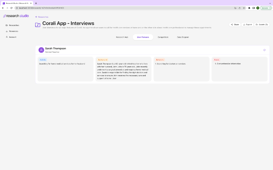Click the browser forward arrow
273x170 pixels.
(7, 8)
